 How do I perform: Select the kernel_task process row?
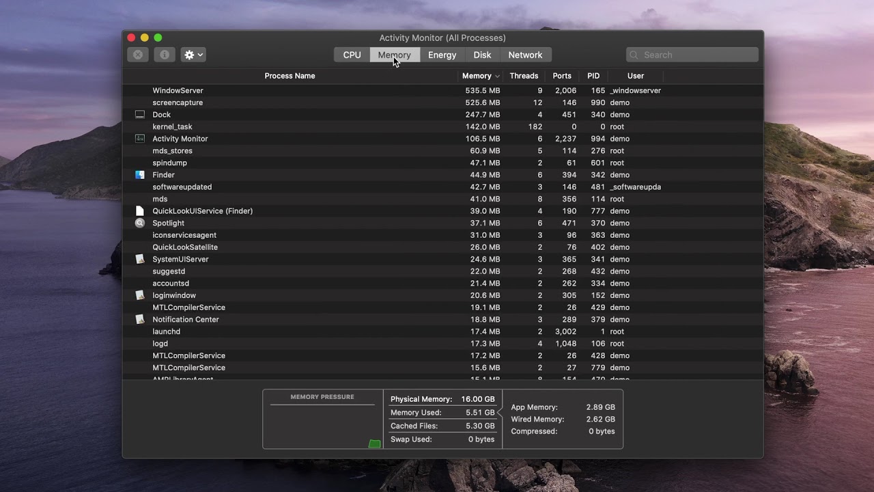[x=442, y=126]
